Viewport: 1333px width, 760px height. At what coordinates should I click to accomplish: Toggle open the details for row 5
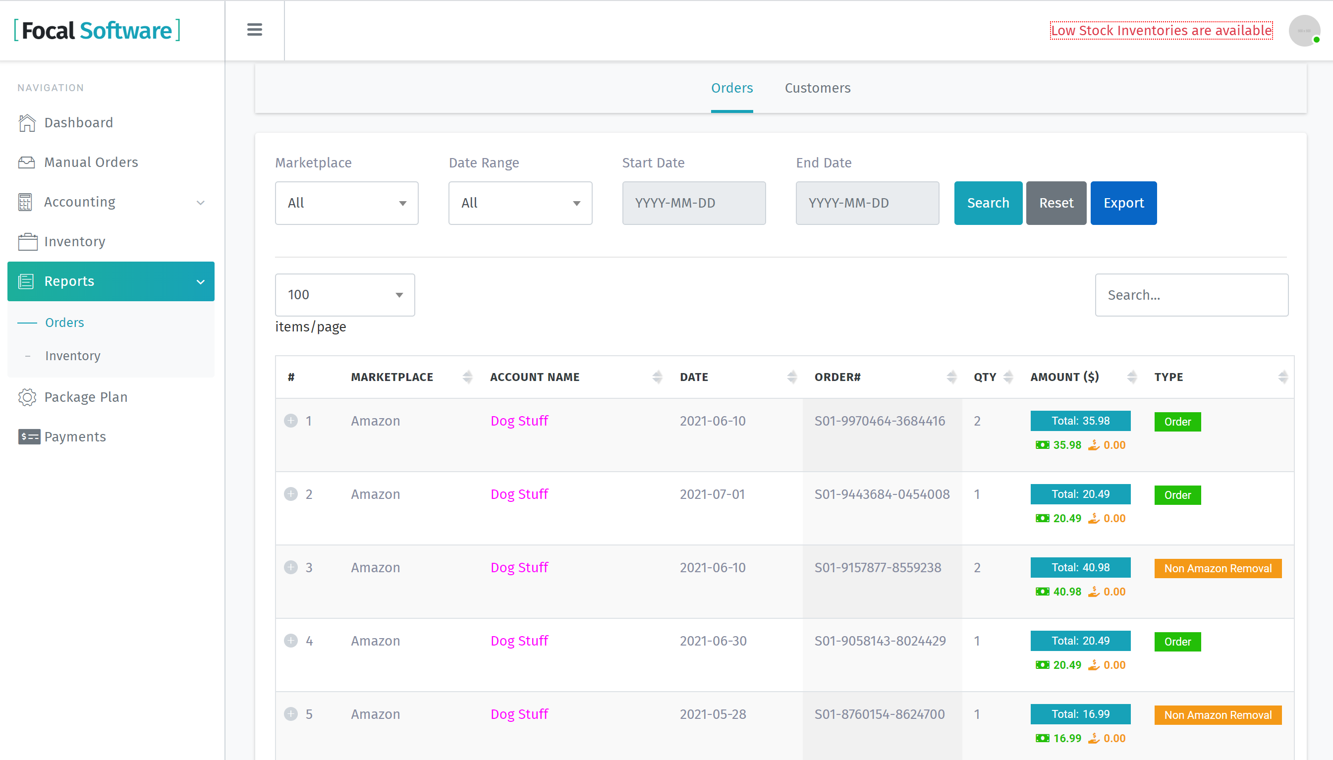tap(291, 714)
